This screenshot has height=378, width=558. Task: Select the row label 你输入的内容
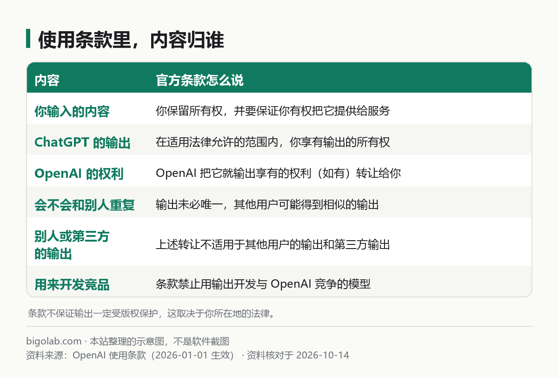coord(72,111)
